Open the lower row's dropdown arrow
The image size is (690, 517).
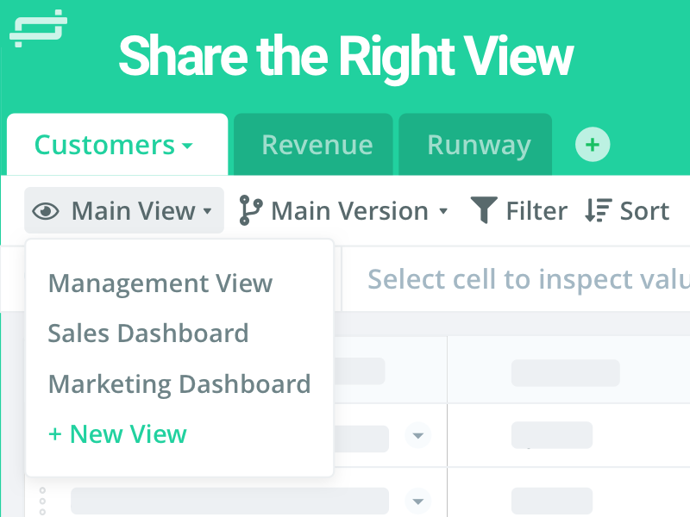(x=418, y=501)
